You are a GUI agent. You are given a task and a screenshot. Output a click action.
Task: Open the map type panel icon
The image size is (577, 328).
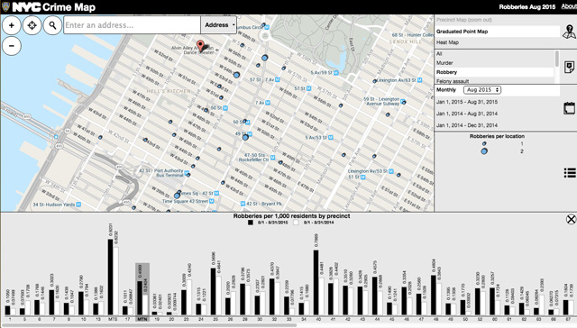[x=569, y=32]
